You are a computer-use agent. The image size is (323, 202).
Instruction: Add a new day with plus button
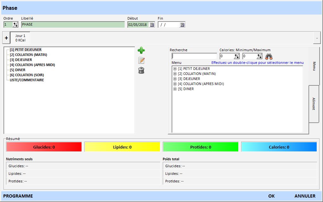tap(6, 38)
